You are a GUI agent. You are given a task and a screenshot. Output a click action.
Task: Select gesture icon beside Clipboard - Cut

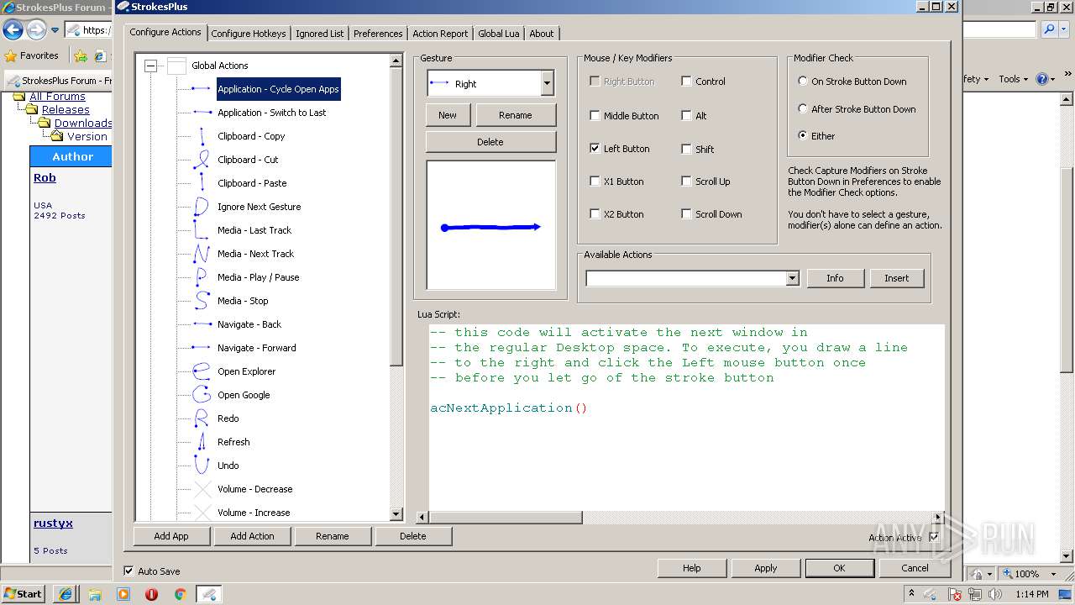pos(202,160)
